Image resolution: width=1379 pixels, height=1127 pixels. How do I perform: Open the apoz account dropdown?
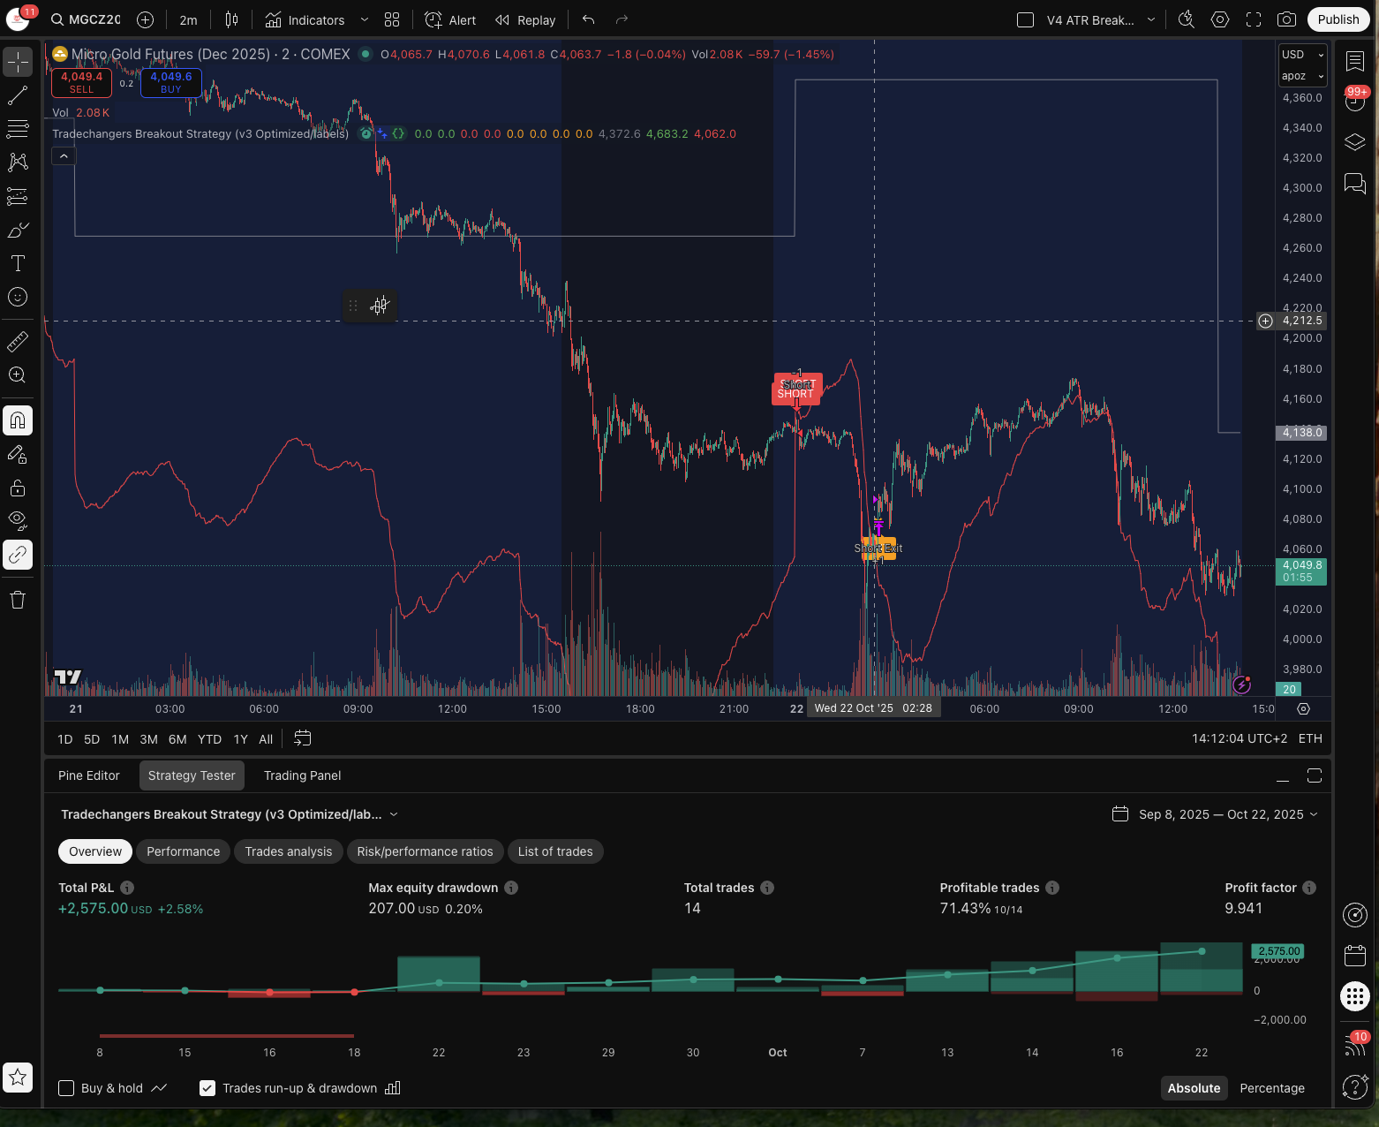(1301, 76)
